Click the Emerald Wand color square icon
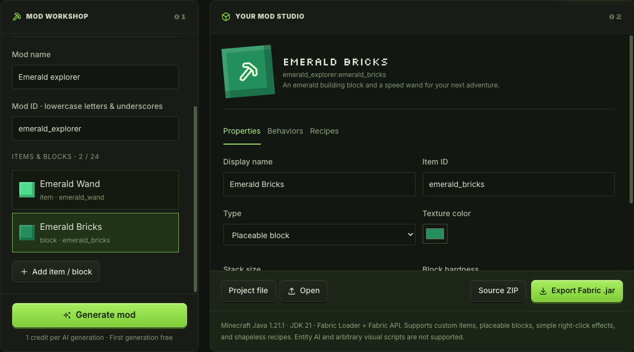The width and height of the screenshot is (634, 352). click(x=27, y=190)
